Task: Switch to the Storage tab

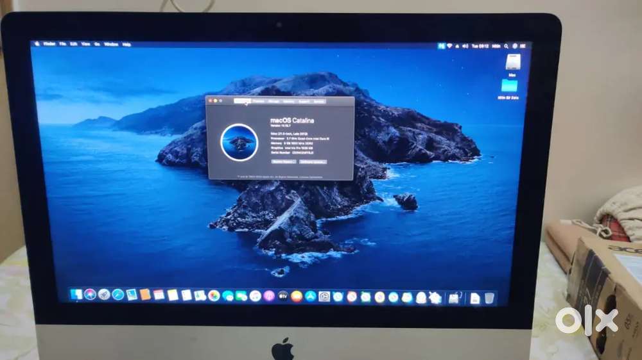Action: pyautogui.click(x=273, y=101)
